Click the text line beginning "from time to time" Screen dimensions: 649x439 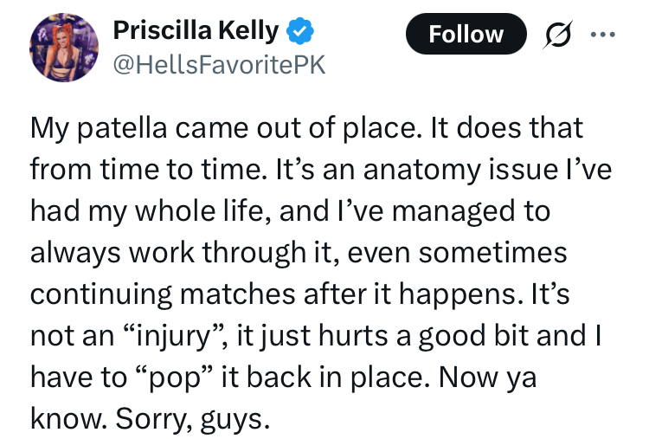click(320, 169)
